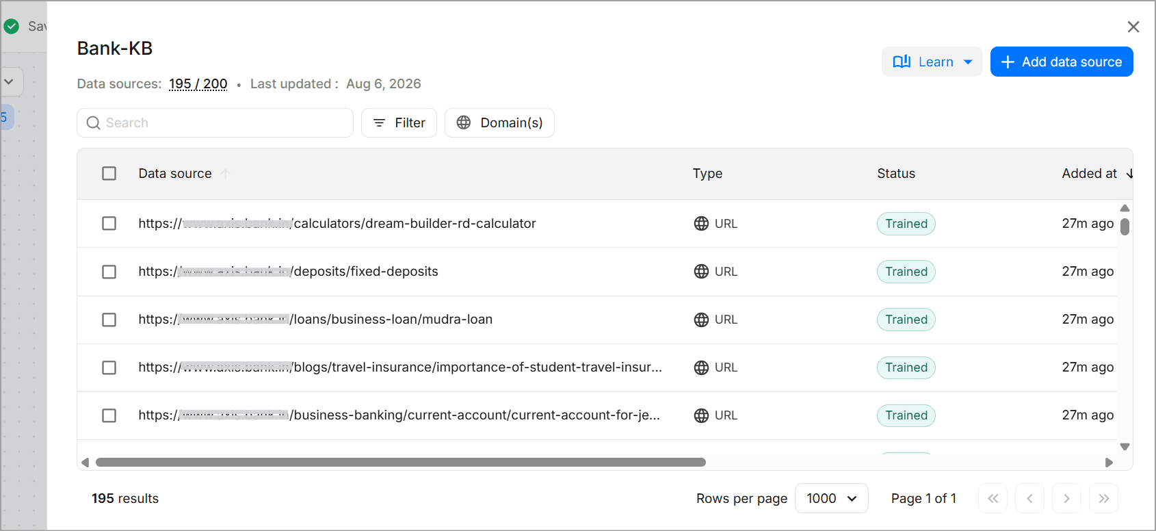
Task: Open the Learn dropdown
Action: click(932, 62)
